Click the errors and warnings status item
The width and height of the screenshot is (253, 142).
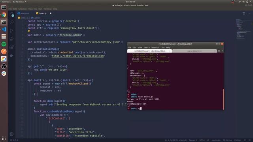14,140
